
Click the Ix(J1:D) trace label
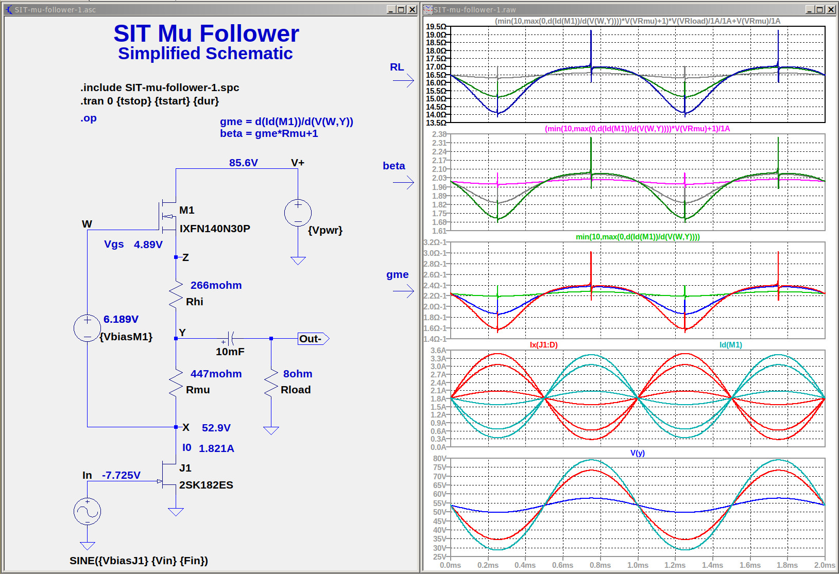[543, 345]
